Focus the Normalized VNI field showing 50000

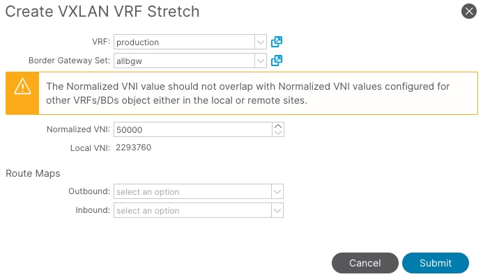[x=193, y=129]
